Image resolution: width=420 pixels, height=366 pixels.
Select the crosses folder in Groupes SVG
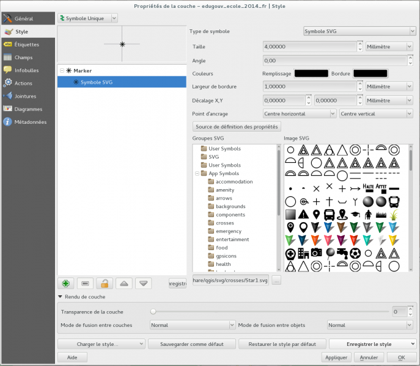point(224,223)
